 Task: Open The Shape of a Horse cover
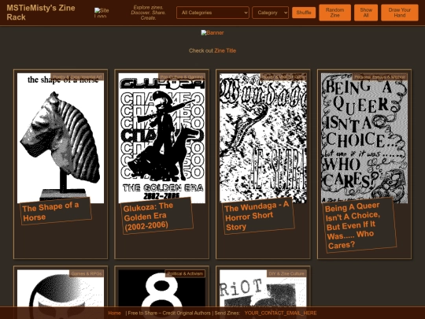(61, 138)
